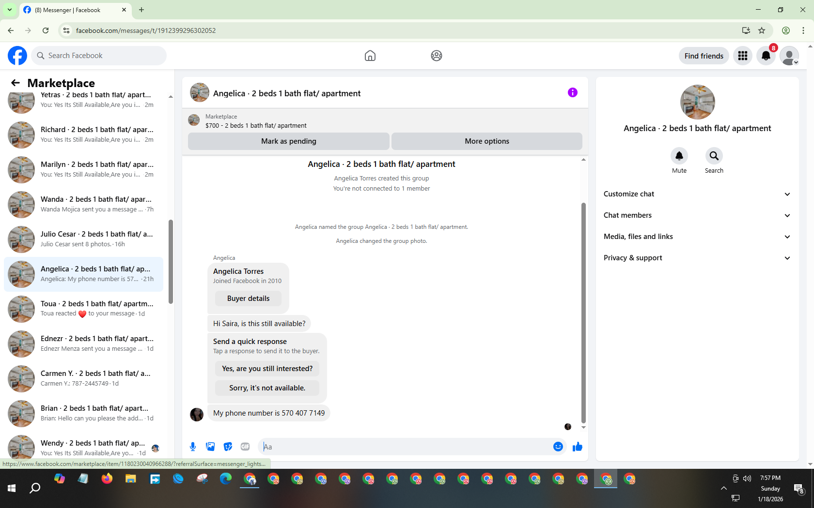The width and height of the screenshot is (814, 508).
Task: Click conversation list scrollbar thumb
Action: pos(171,262)
